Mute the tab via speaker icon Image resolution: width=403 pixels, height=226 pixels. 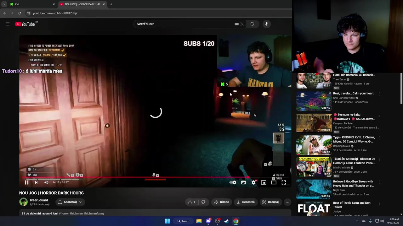(99, 4)
